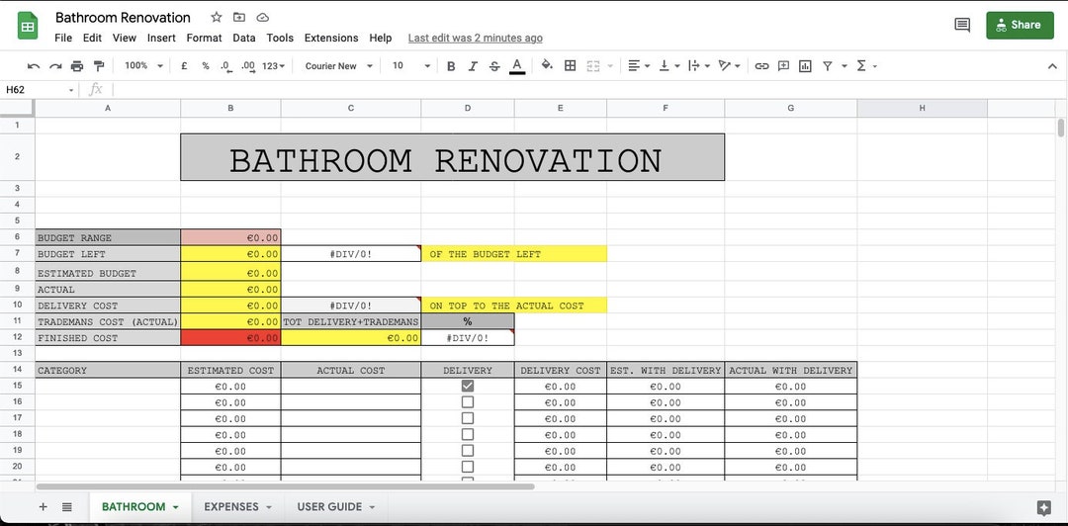Click the move to folder icon
The height and width of the screenshot is (526, 1068).
pyautogui.click(x=239, y=17)
